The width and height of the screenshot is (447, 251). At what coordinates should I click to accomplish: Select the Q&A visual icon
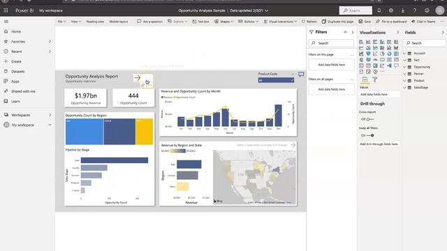coord(396,66)
